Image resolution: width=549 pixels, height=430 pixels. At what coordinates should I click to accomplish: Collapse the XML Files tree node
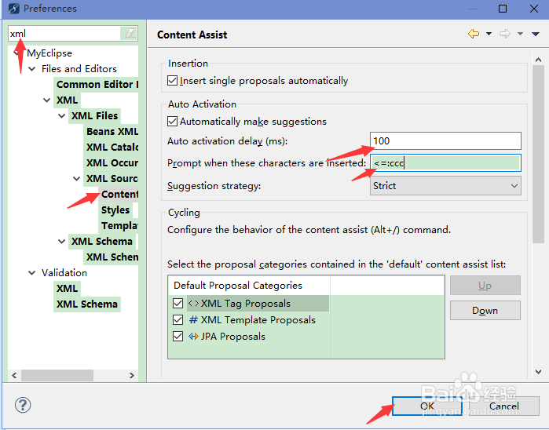click(61, 116)
